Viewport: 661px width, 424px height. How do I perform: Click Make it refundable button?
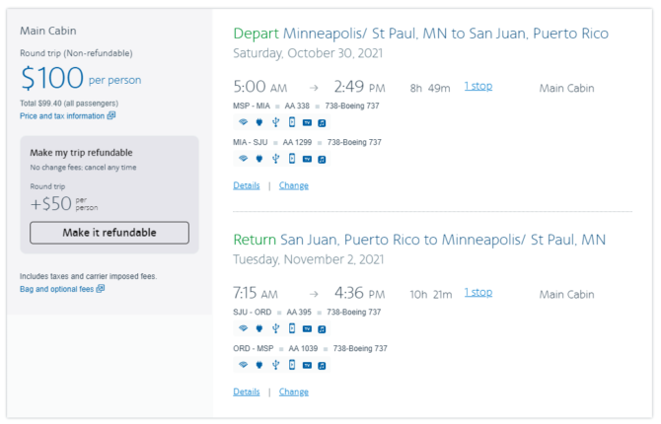pos(110,233)
